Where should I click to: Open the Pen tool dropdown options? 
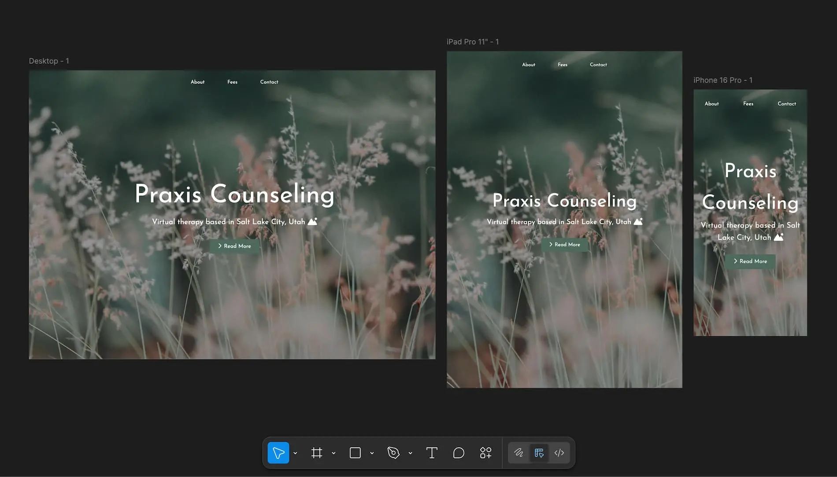[x=410, y=452]
